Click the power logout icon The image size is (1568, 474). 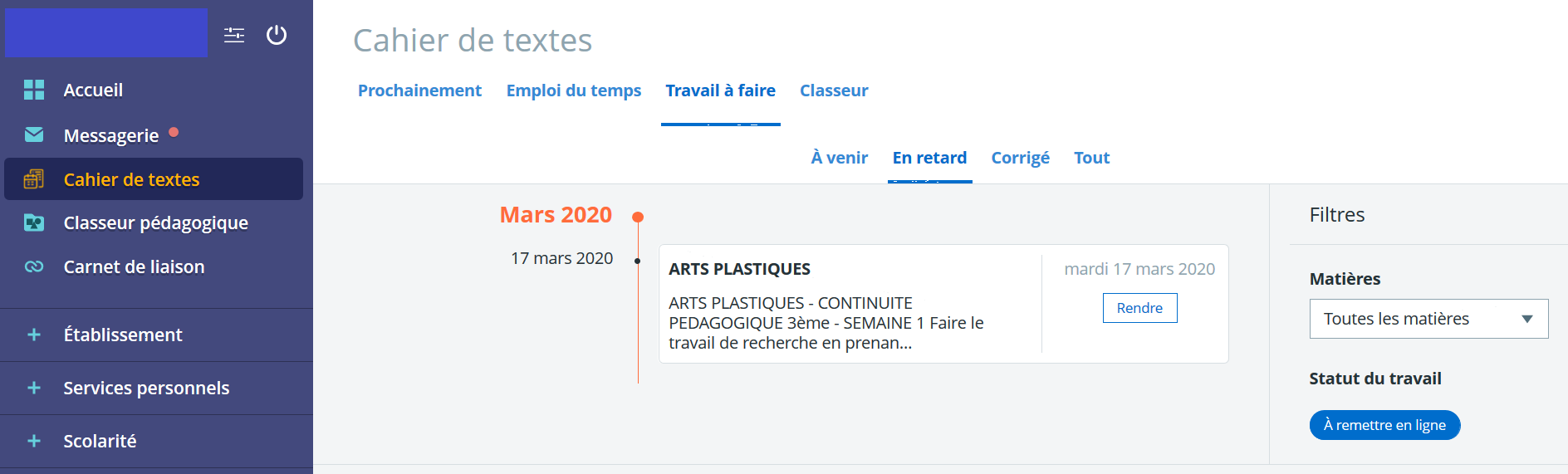(x=277, y=35)
